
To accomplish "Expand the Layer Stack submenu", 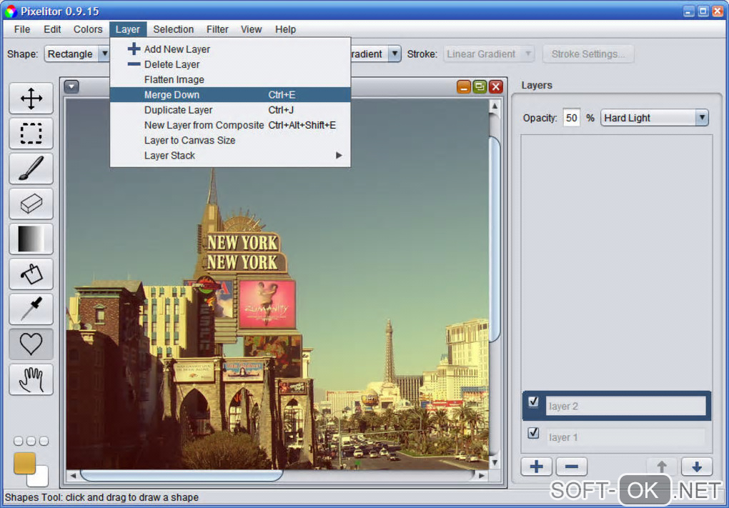I will 230,156.
